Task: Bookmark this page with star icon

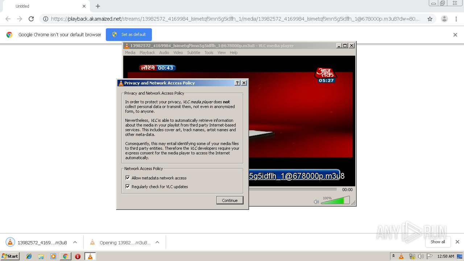Action: (x=430, y=19)
